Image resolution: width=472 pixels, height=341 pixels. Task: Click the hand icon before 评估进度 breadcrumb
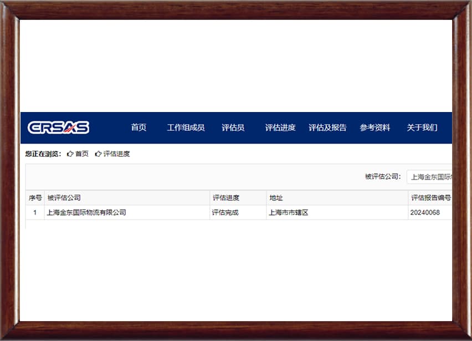pos(98,154)
